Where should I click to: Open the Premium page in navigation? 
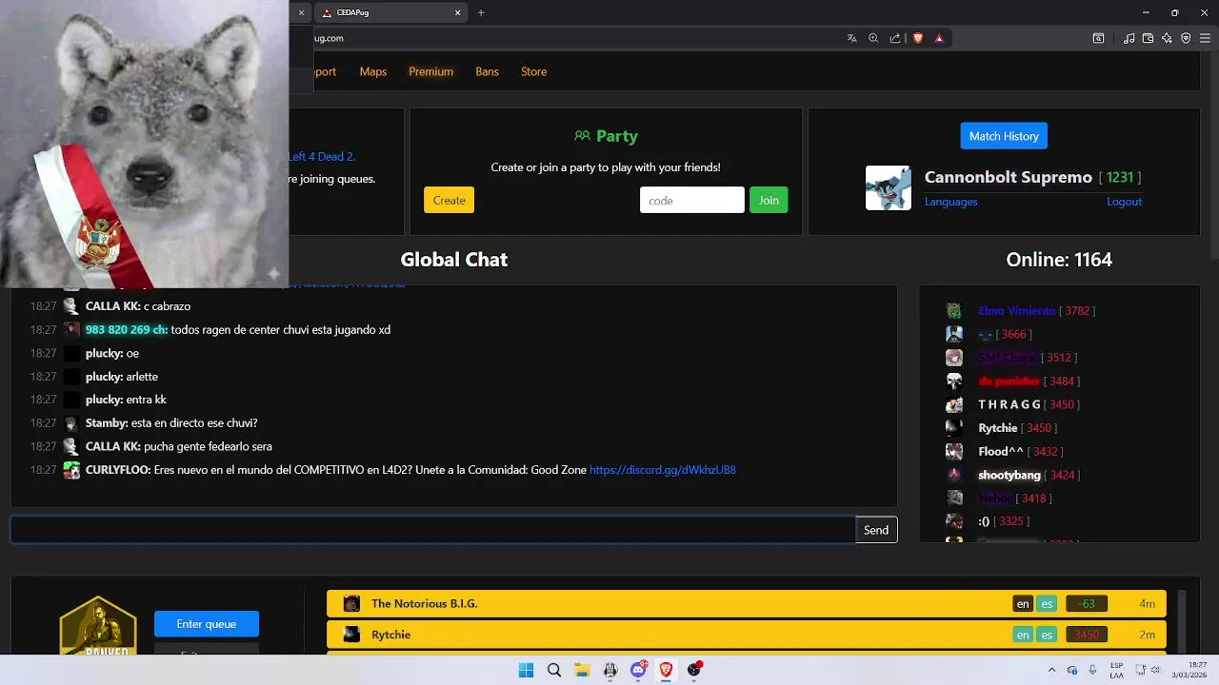point(430,71)
